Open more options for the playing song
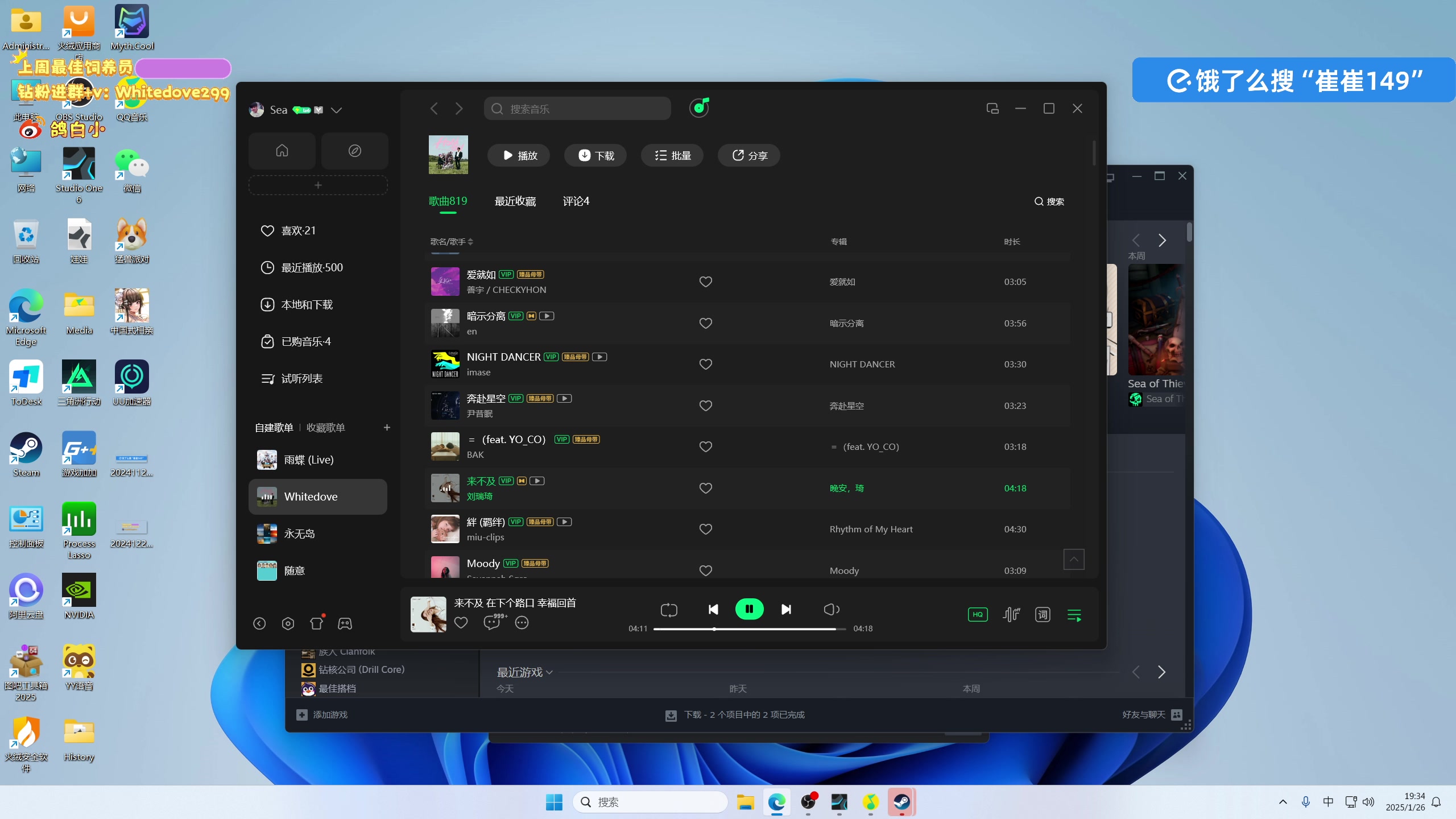 [522, 623]
